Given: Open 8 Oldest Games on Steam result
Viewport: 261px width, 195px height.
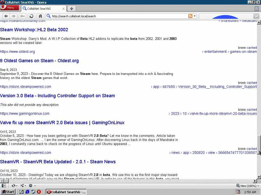Looking at the screenshot, I should click(39, 61).
